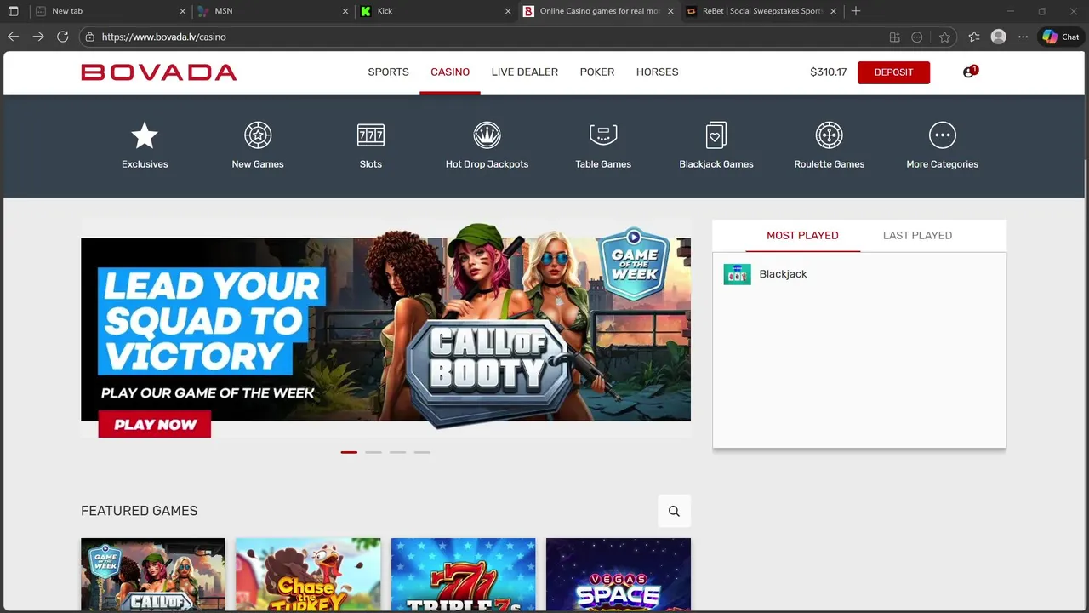This screenshot has width=1089, height=613.
Task: Click the $310.17 account balance
Action: (828, 72)
